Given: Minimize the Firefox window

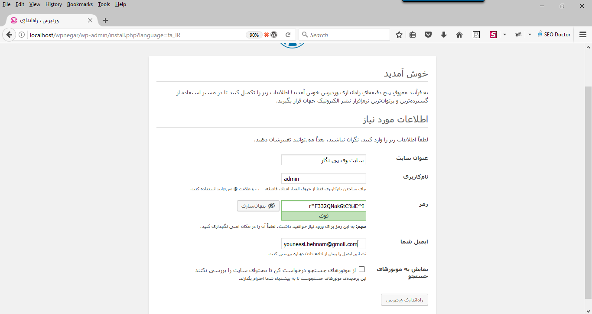Looking at the screenshot, I should 542,6.
